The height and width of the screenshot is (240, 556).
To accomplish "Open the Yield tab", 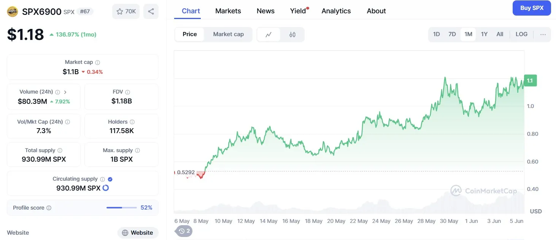I will [x=298, y=11].
